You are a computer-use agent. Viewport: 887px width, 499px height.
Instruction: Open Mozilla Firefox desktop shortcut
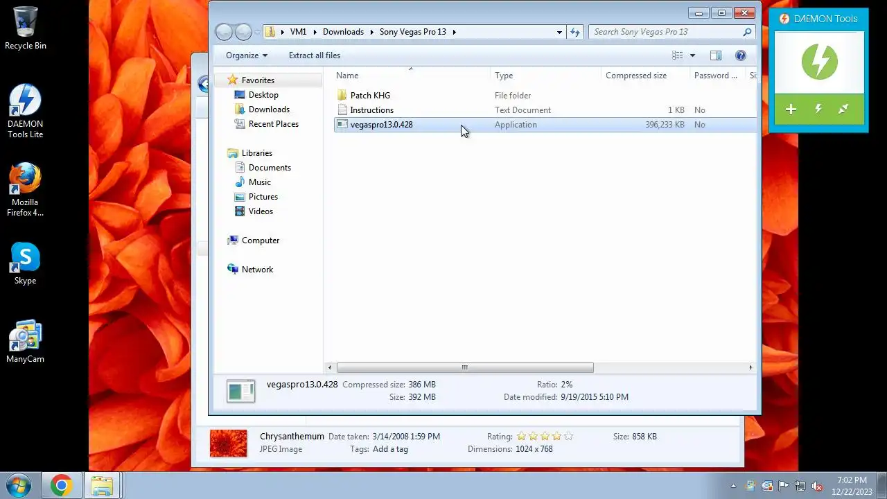coord(26,190)
